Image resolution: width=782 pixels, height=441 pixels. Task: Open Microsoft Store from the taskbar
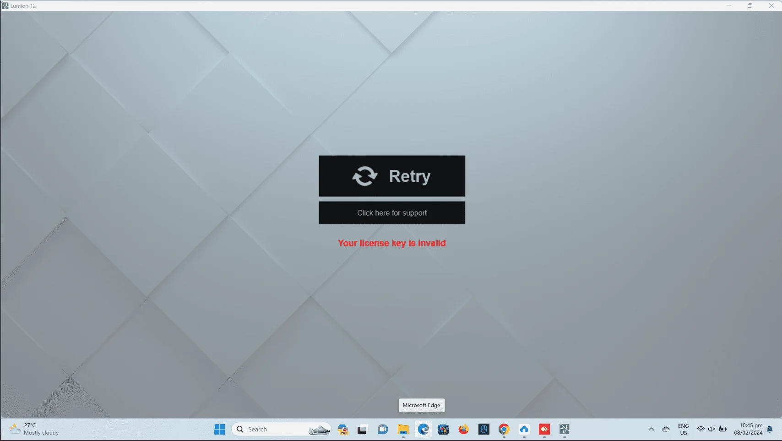click(x=443, y=429)
